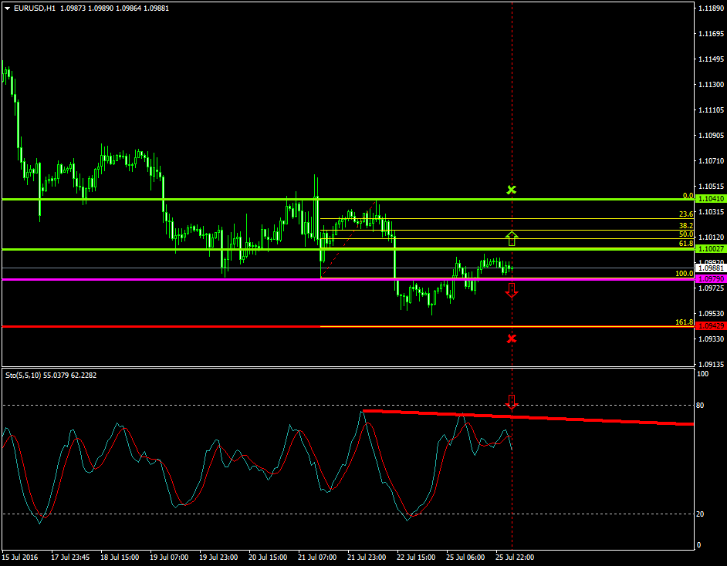The height and width of the screenshot is (566, 727).
Task: Select the green 1.10410 price level label
Action: [x=710, y=198]
